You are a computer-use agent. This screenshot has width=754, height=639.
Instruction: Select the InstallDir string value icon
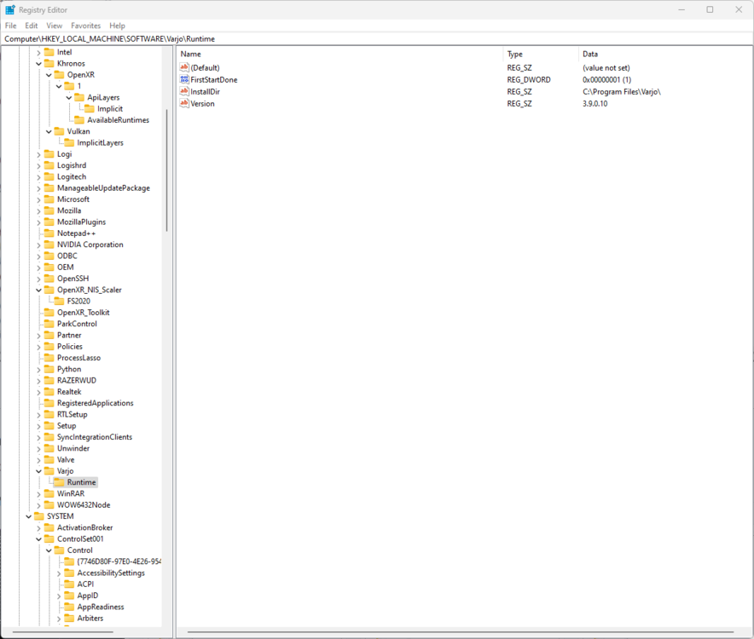point(184,91)
